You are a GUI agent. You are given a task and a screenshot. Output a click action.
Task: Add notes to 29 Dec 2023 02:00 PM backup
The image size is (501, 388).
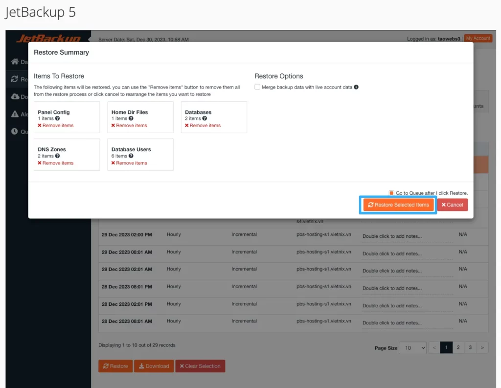(392, 236)
